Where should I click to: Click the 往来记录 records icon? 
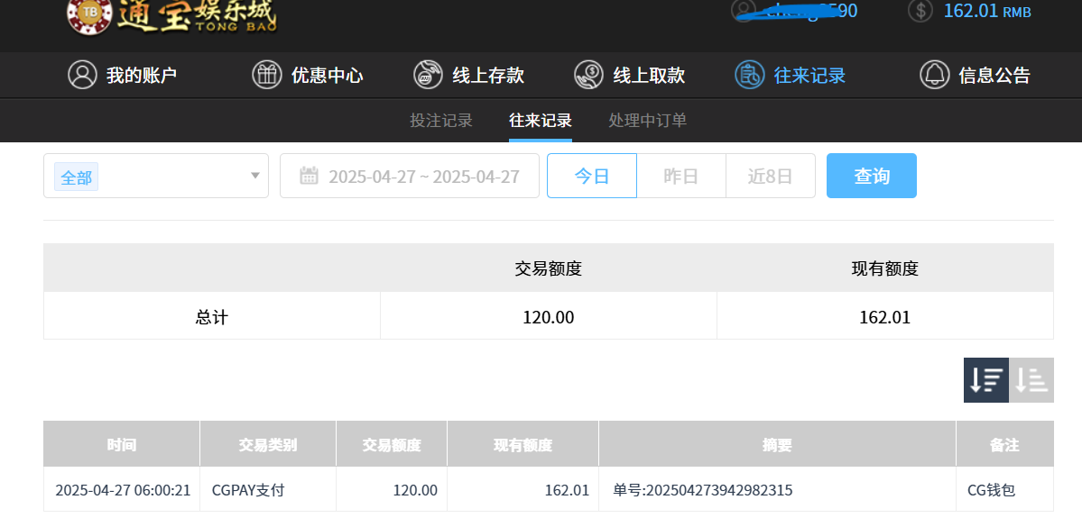click(749, 75)
